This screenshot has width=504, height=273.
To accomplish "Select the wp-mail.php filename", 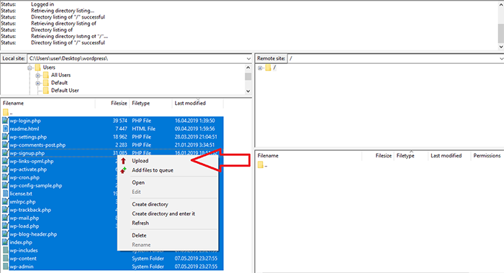I will pyautogui.click(x=24, y=218).
